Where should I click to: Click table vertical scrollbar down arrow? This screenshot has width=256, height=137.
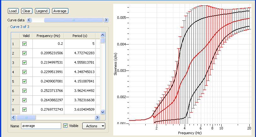tap(102, 112)
